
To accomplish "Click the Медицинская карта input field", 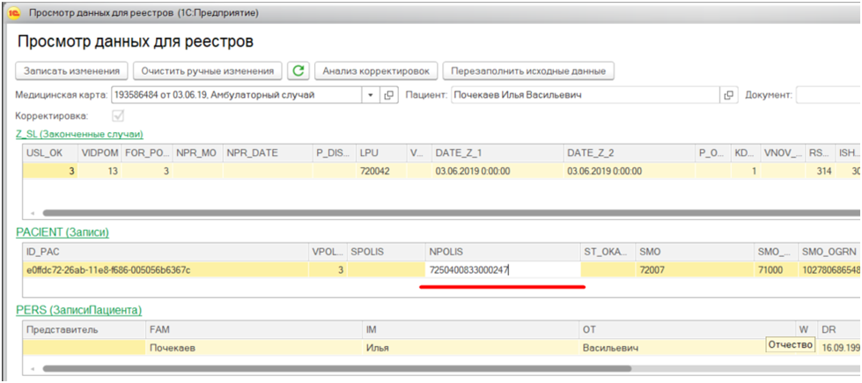I will pos(236,95).
